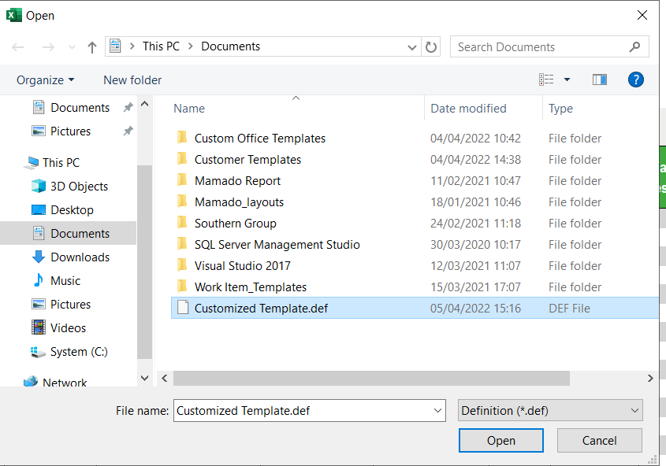Expand the file type Definition dropdown
Screen dimensions: 666x466
pos(550,410)
